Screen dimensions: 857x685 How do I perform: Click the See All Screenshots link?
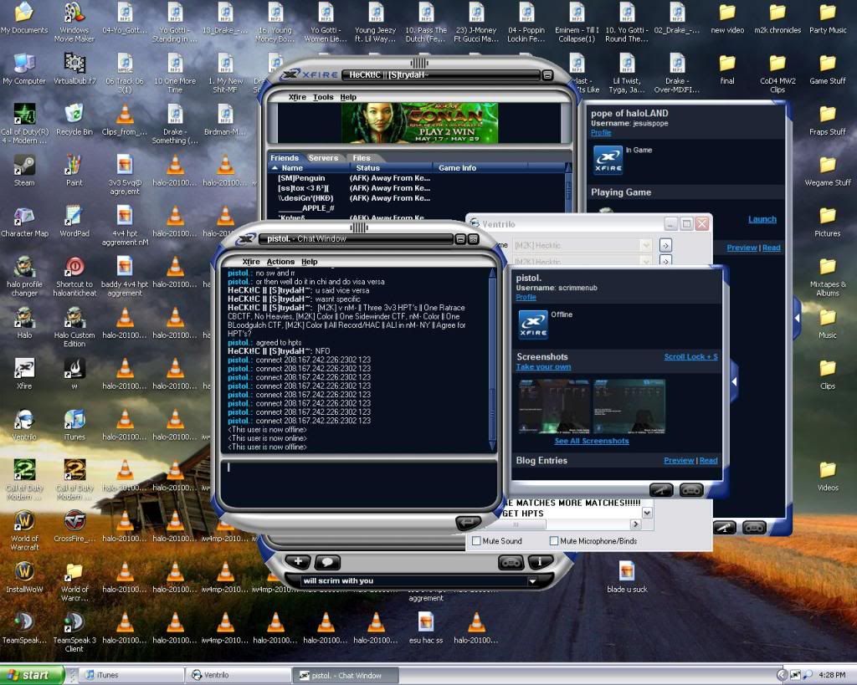pos(591,441)
